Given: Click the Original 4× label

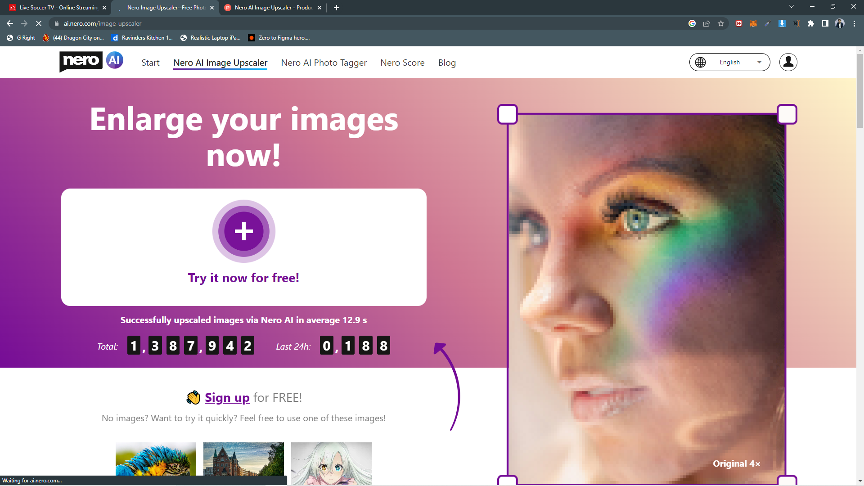Looking at the screenshot, I should (736, 463).
